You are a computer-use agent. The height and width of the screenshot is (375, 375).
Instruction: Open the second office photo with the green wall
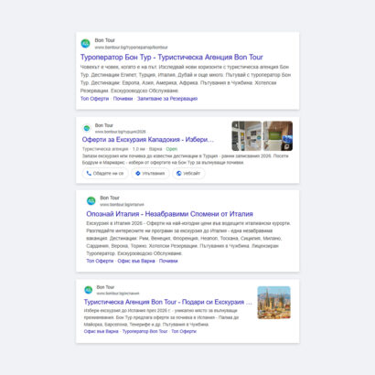click(278, 136)
